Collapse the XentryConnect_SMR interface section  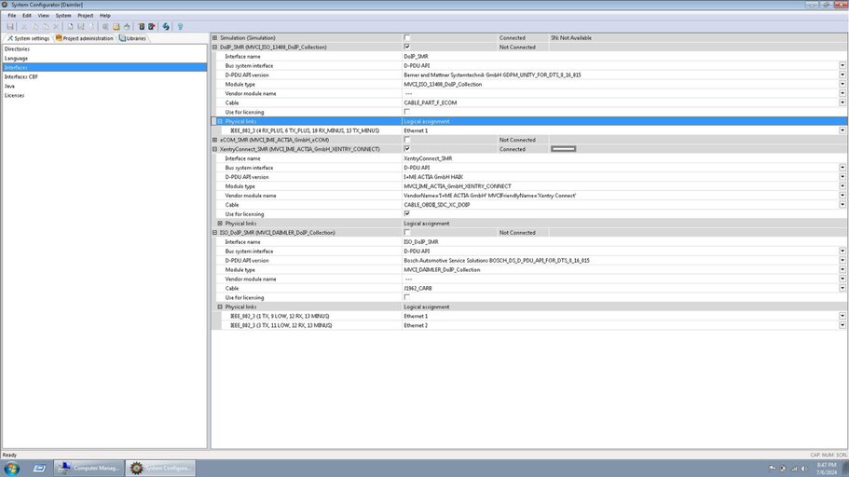pyautogui.click(x=214, y=149)
